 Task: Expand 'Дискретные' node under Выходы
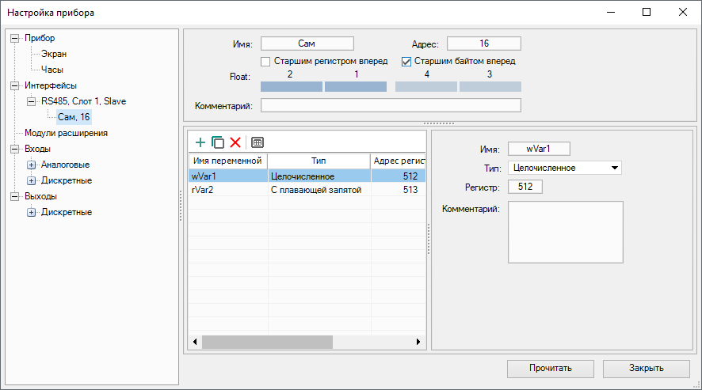point(32,212)
